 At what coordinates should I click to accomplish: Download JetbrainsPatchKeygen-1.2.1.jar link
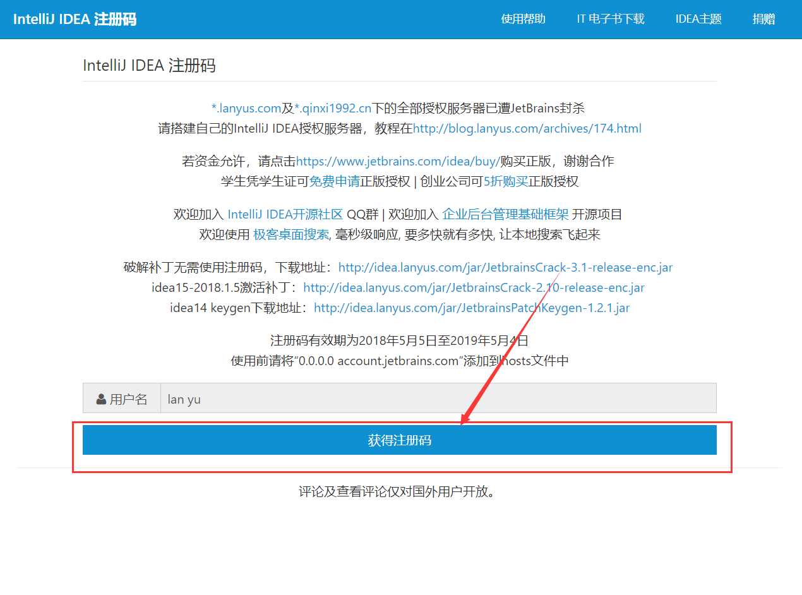coord(472,308)
